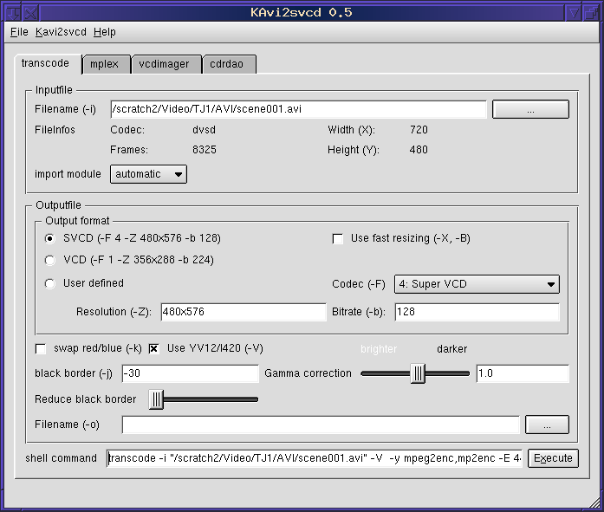Select the SVCD output format radio button
Screen dimensions: 604x512
click(49, 239)
